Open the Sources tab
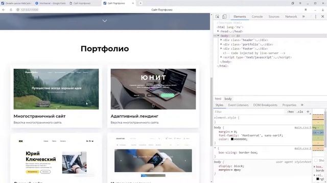 [274, 17]
